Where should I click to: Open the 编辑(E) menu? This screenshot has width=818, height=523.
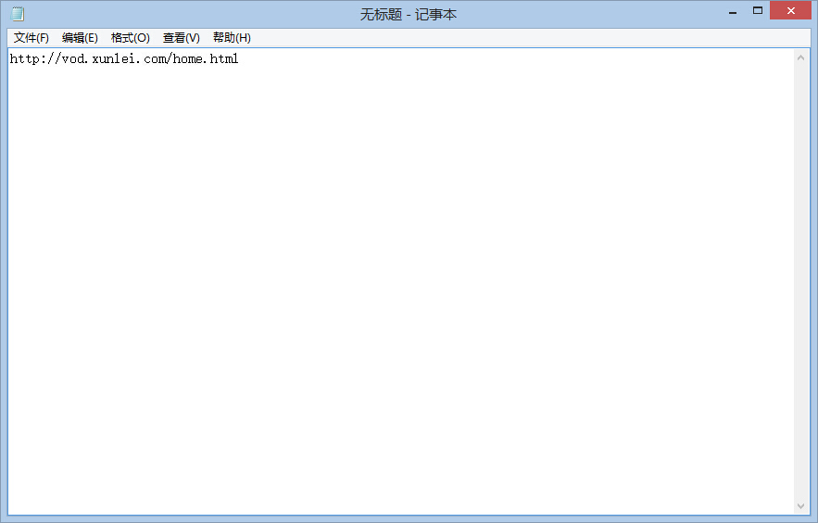pyautogui.click(x=80, y=38)
